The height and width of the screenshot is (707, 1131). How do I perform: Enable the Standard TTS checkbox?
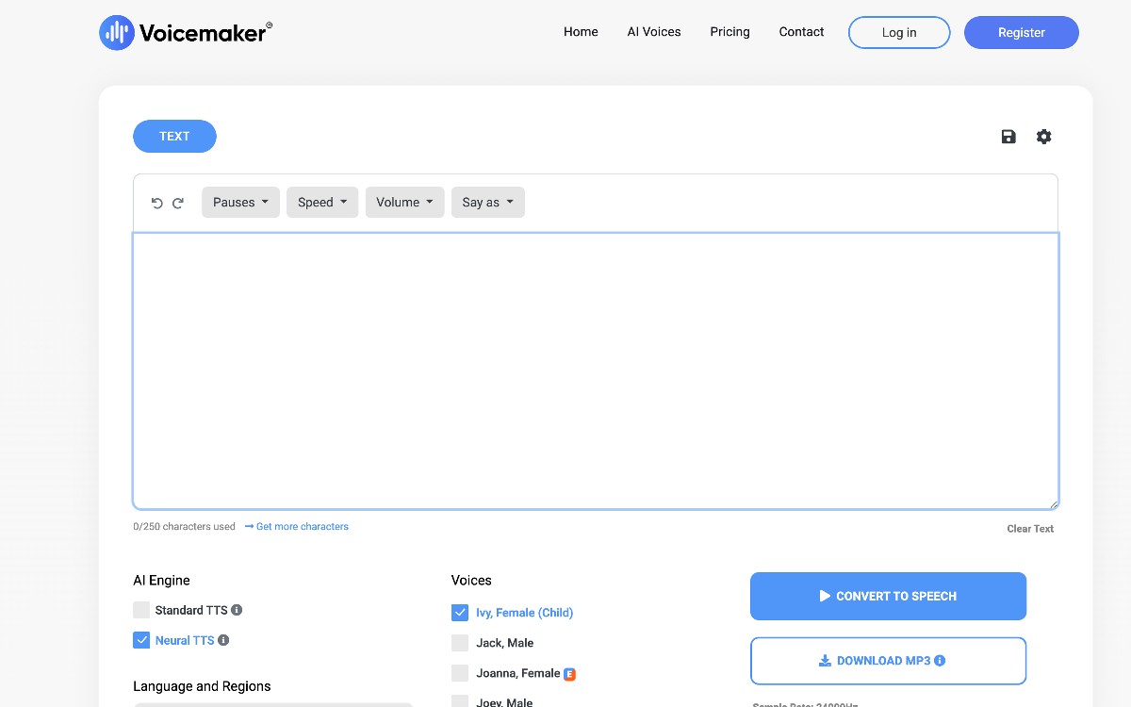tap(141, 609)
